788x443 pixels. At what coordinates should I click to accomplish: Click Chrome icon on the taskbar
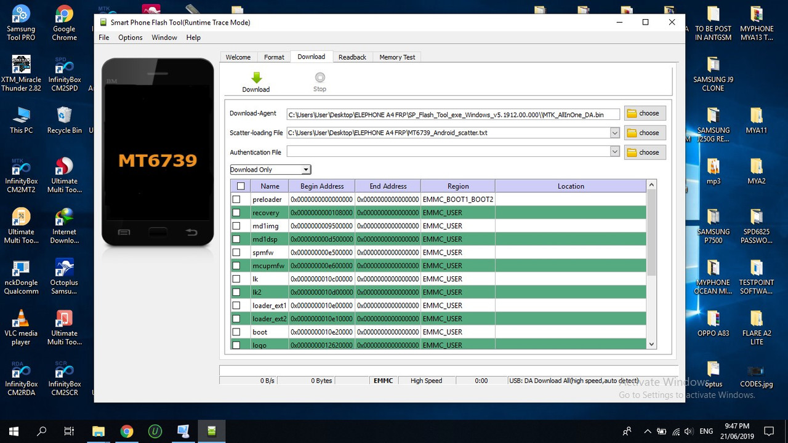pos(127,431)
